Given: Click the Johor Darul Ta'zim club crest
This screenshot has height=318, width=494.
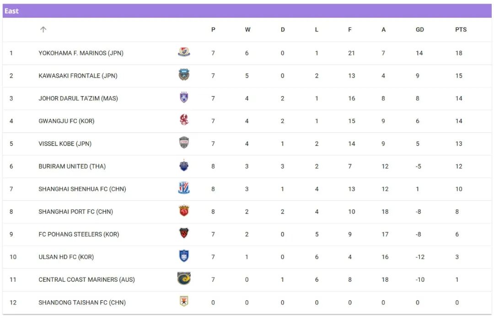Looking at the screenshot, I should [184, 98].
